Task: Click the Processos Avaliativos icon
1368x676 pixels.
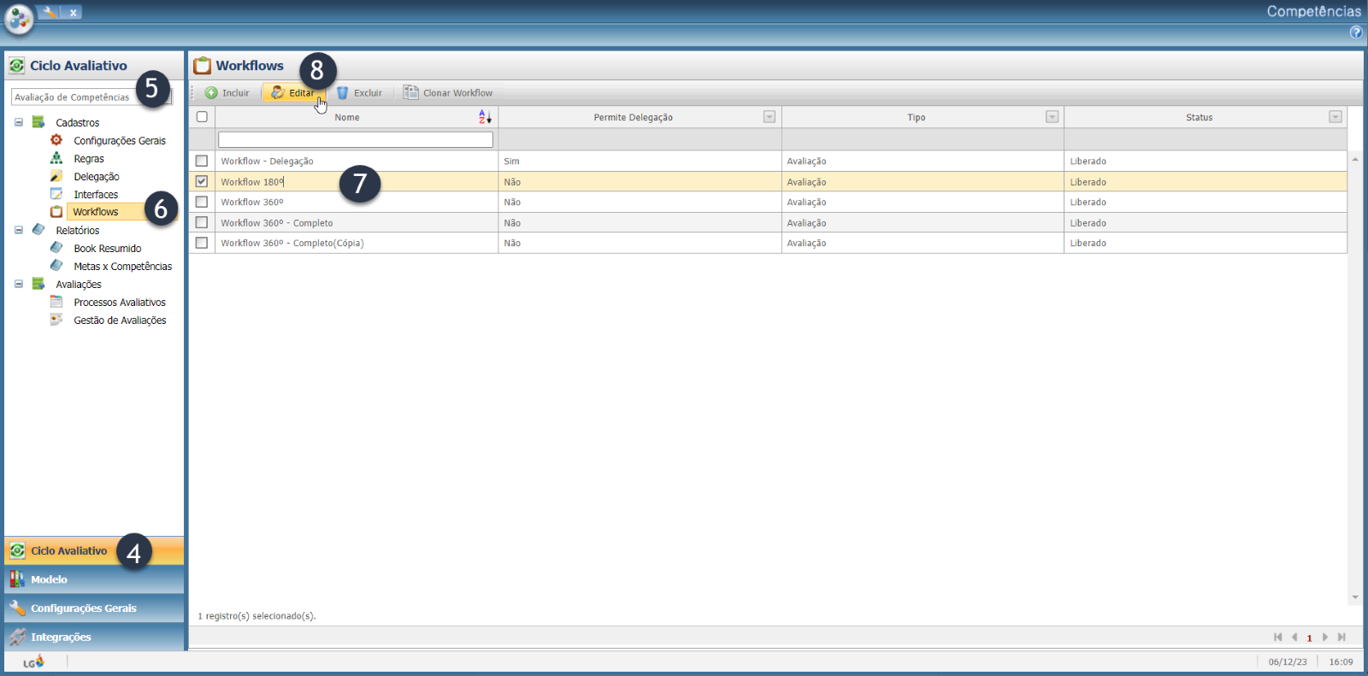Action: (x=56, y=302)
